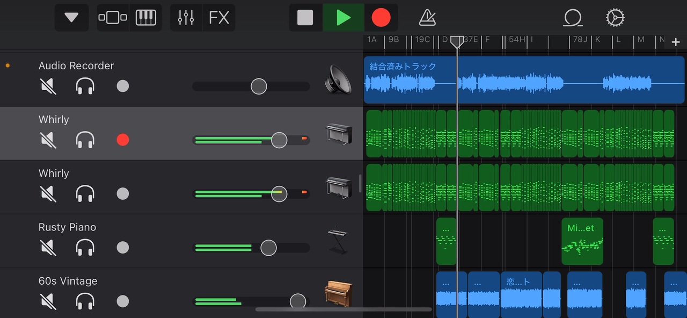This screenshot has height=318, width=687.
Task: Grab the track header resize handle
Action: (360, 184)
